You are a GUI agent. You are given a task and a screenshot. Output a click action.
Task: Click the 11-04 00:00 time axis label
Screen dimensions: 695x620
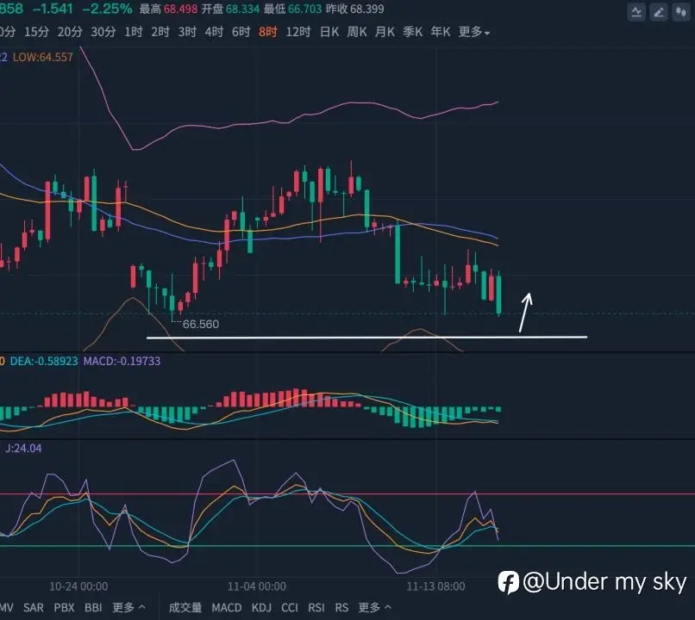257,586
